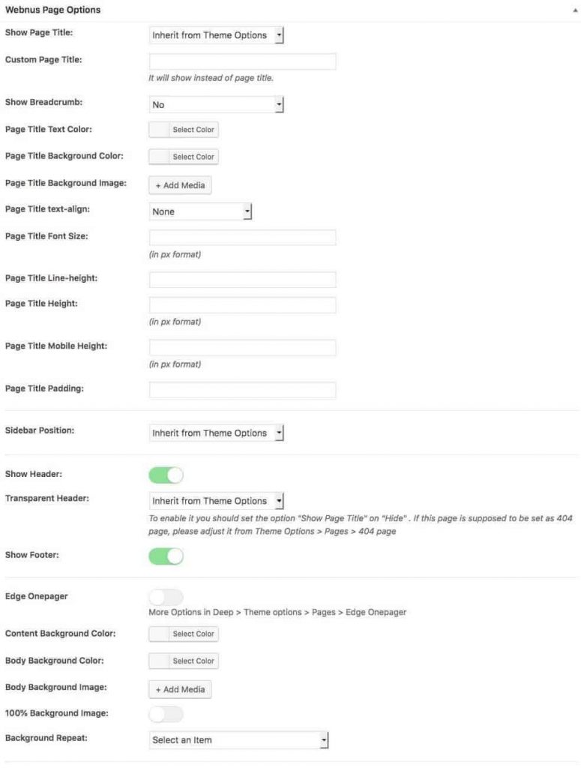Add media for Body Background Image
The width and height of the screenshot is (581, 768).
180,689
